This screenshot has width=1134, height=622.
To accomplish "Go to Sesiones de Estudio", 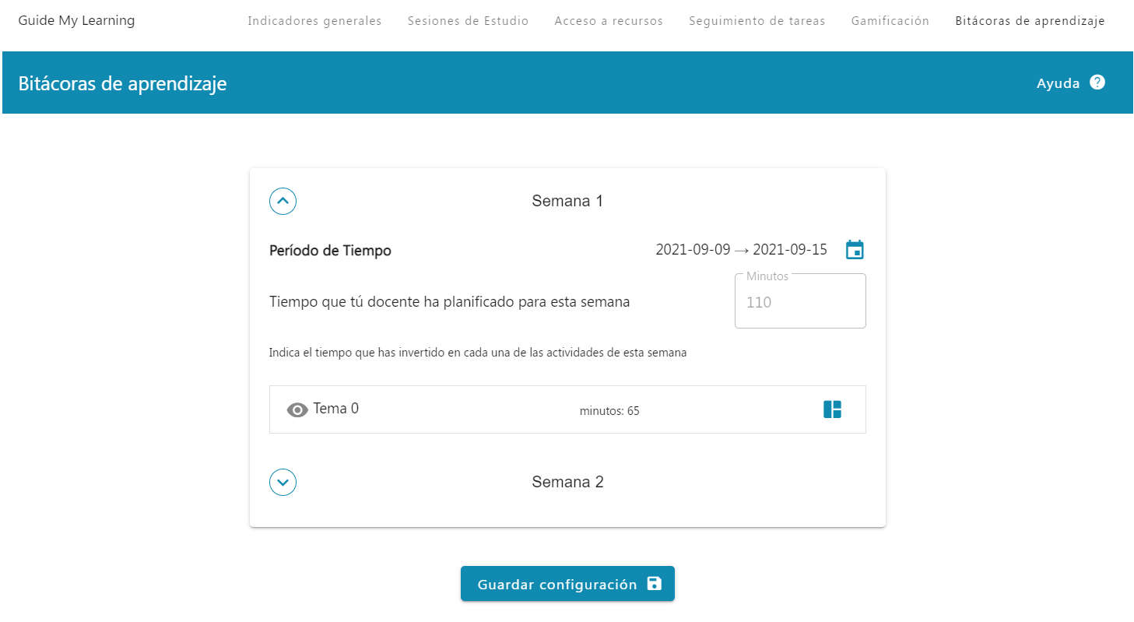I will (468, 21).
